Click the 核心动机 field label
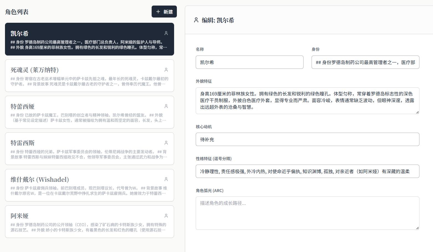Screen dimensions: 433x252 (204, 127)
